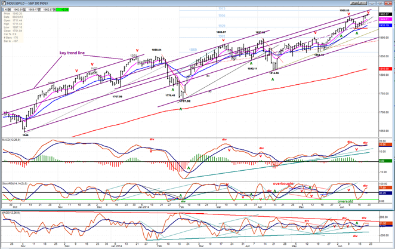Select the 1963.91 high value field in quote bar
The width and height of the screenshot is (395, 249).
coord(18,10)
